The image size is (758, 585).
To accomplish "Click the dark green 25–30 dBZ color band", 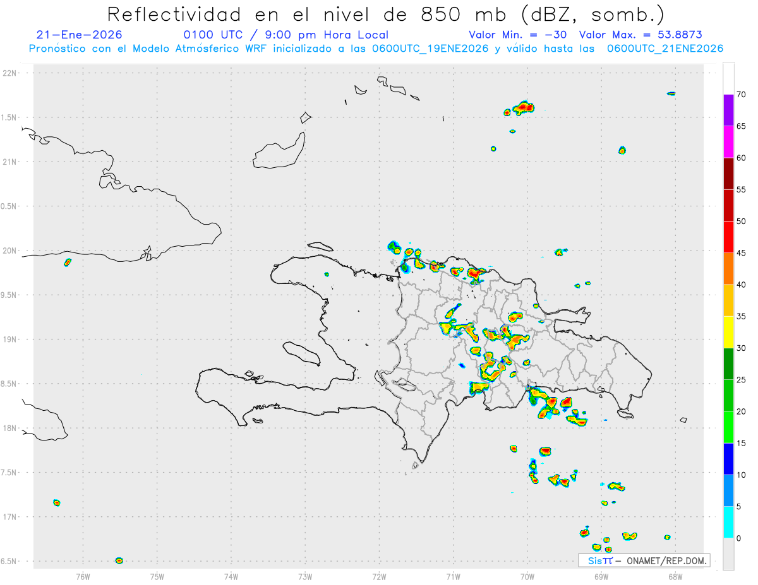I will pos(728,363).
